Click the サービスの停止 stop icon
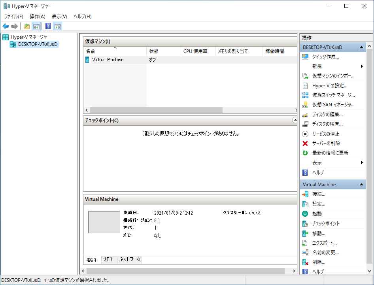The width and height of the screenshot is (374, 285). pos(305,134)
